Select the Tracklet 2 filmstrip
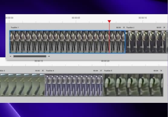The height and width of the screenshot is (117, 168). pyautogui.click(x=146, y=42)
